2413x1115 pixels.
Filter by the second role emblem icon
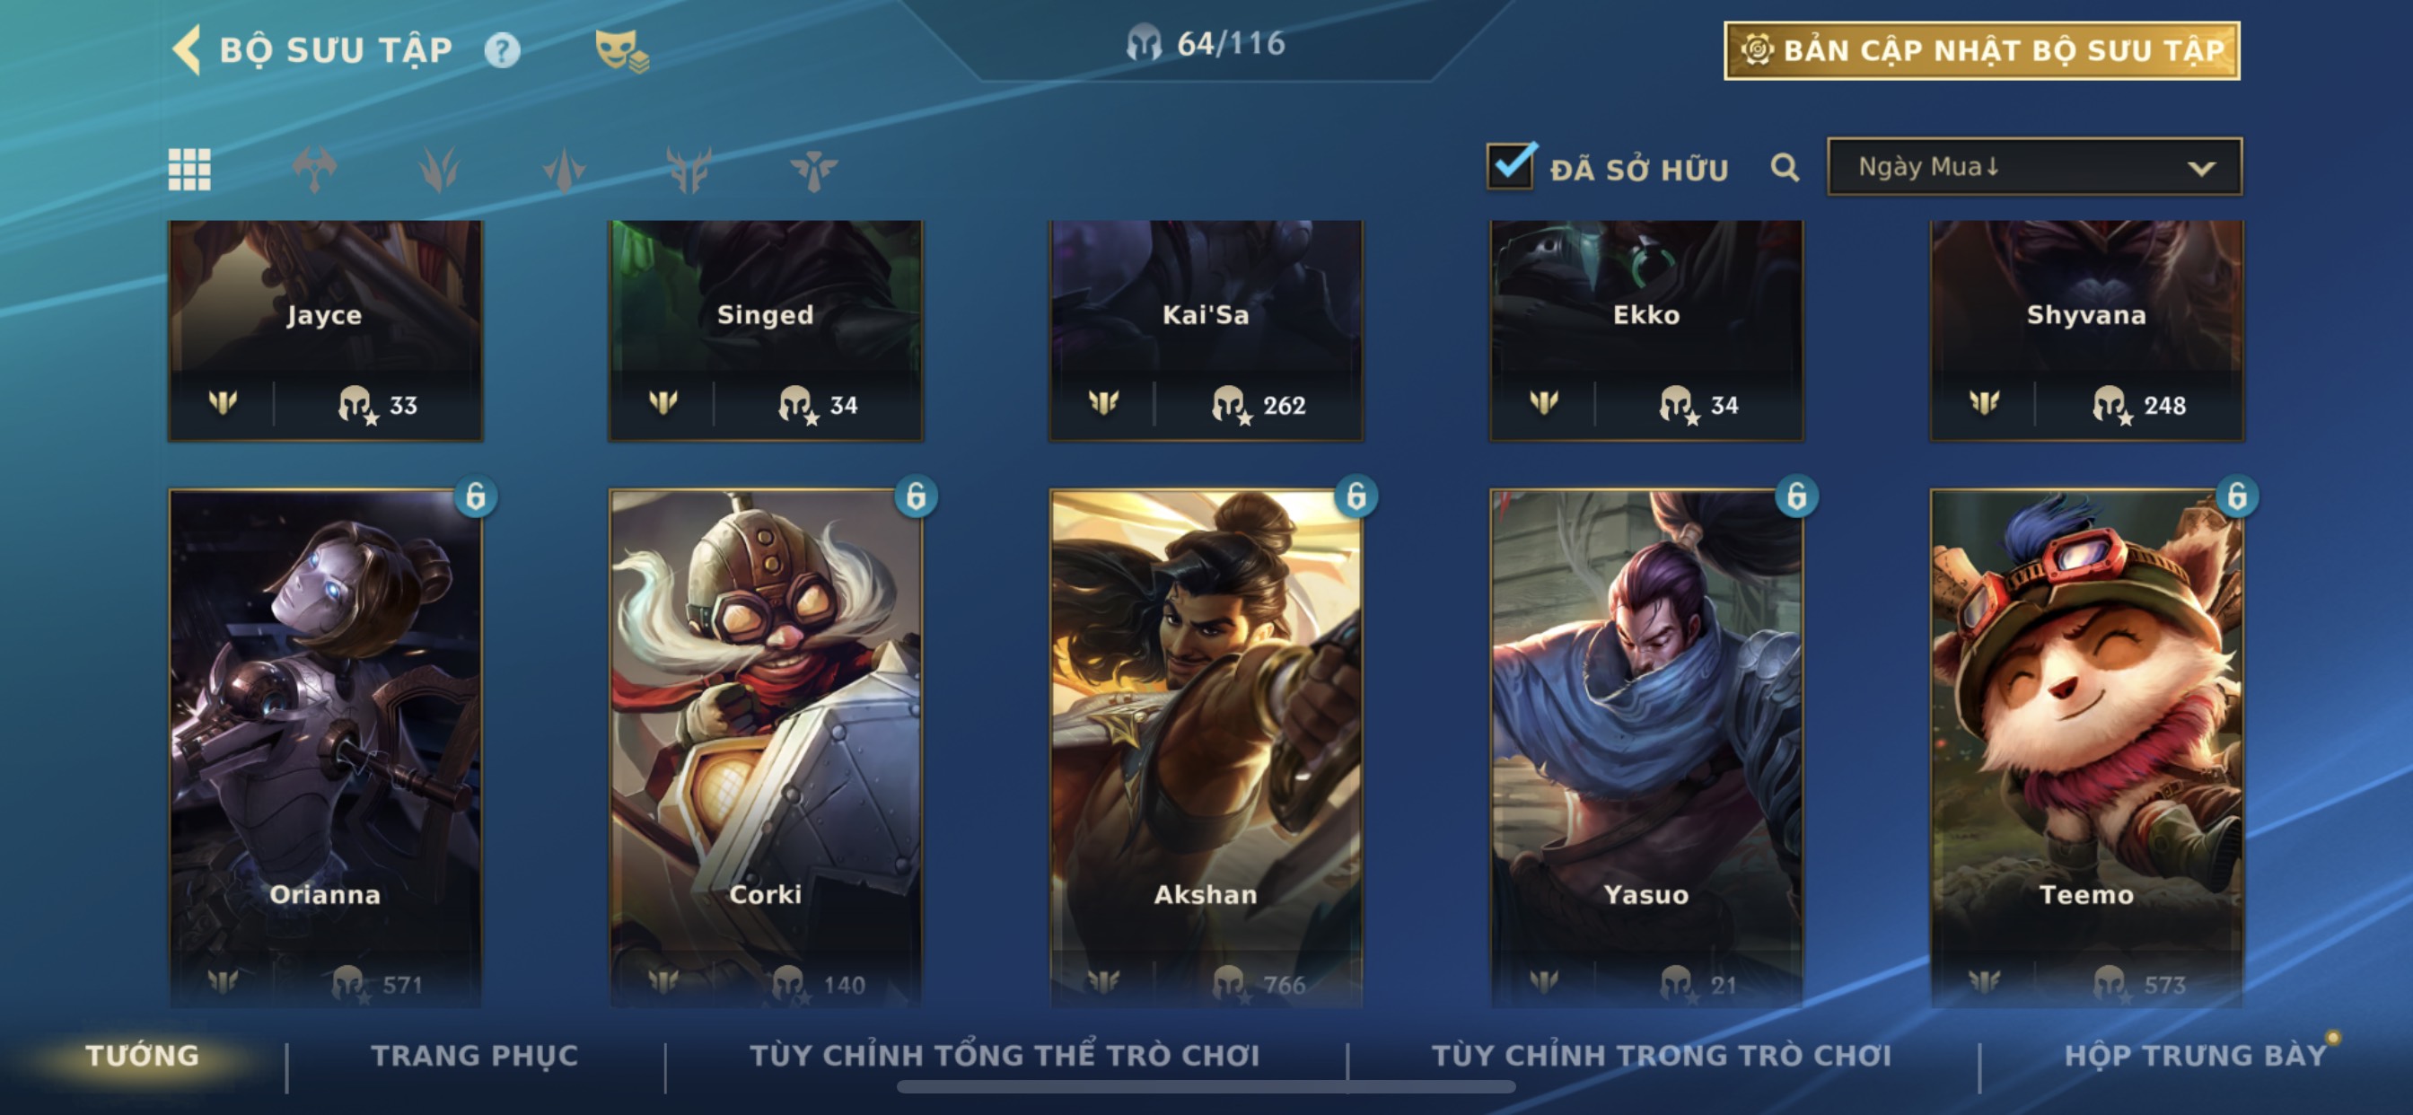[x=439, y=170]
